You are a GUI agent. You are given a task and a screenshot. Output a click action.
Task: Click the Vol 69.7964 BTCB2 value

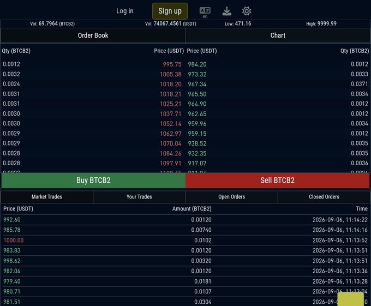[52, 23]
